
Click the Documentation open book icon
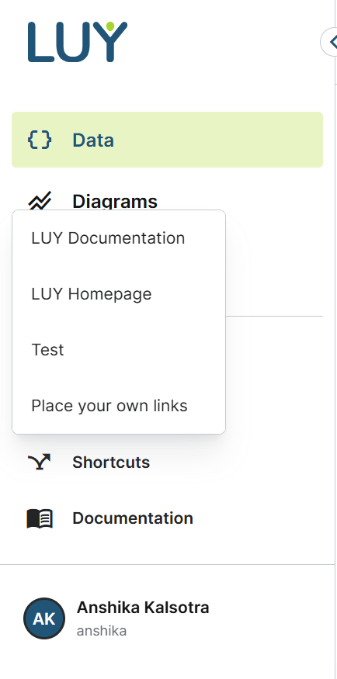40,518
